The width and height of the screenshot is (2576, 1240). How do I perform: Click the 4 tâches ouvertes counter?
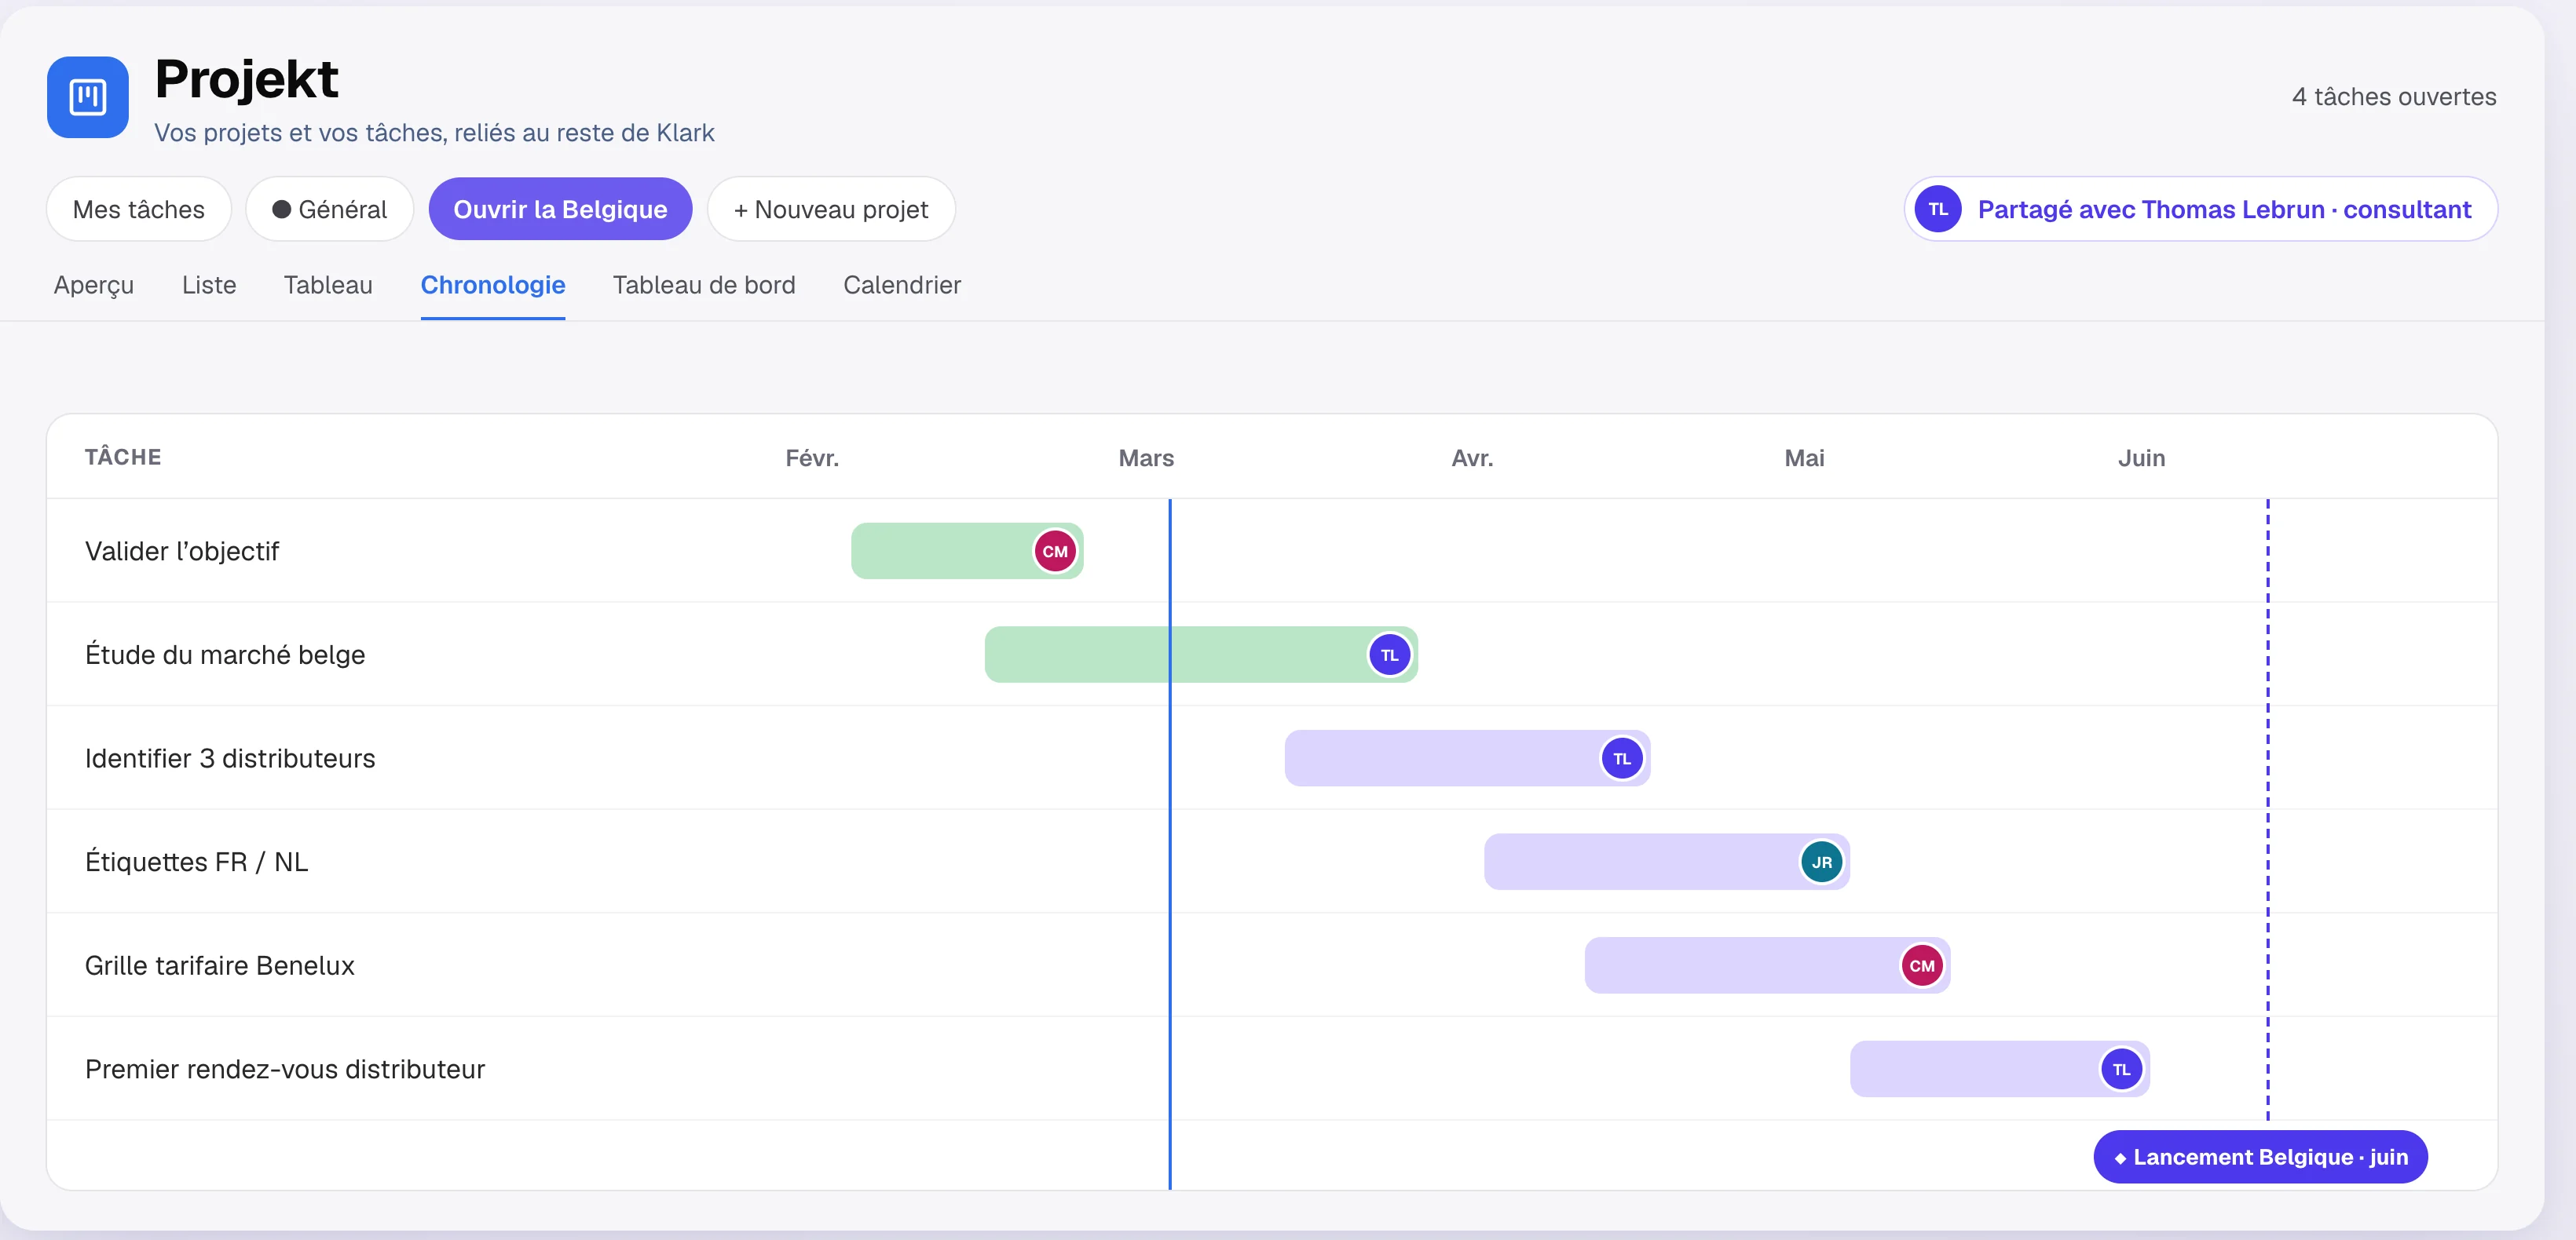[2394, 97]
